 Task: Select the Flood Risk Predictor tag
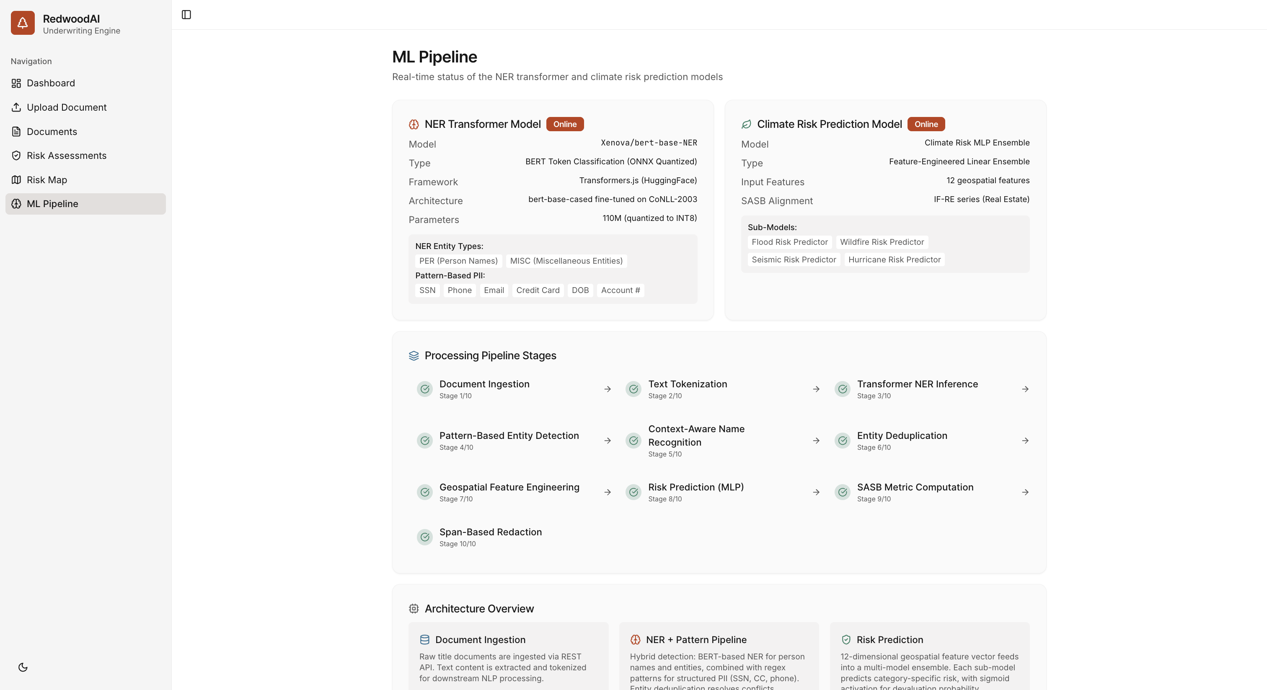click(x=789, y=242)
